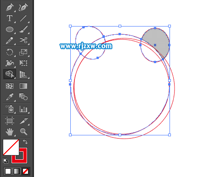
Task: Select the Shape Builder tool
Action: (10, 74)
